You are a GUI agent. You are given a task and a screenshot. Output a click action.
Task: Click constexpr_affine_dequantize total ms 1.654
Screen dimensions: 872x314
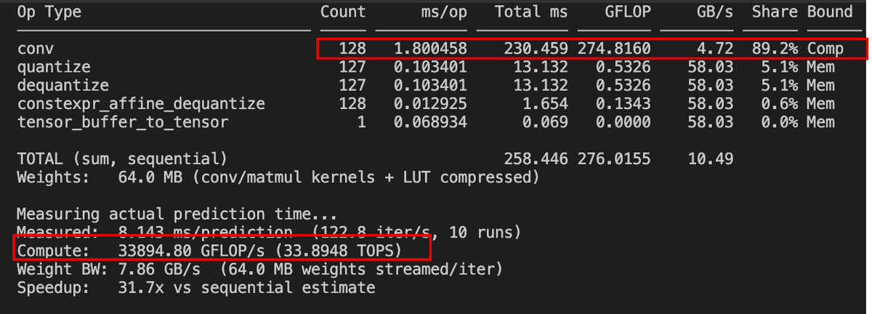point(544,104)
